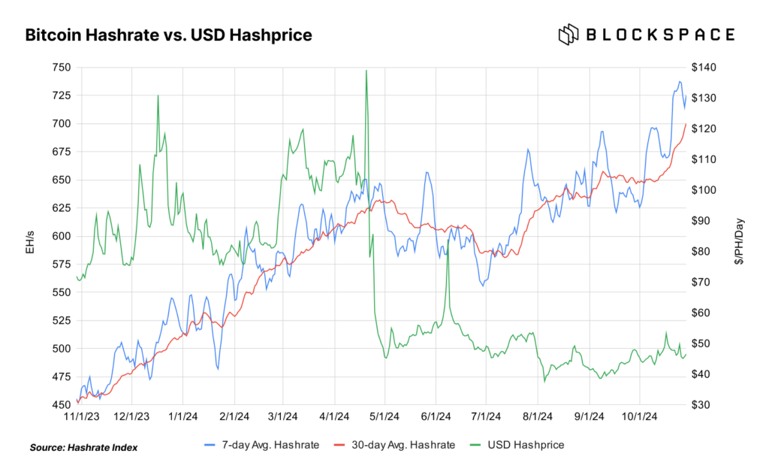Click the $120 right axis label
The image size is (769, 475).
704,129
